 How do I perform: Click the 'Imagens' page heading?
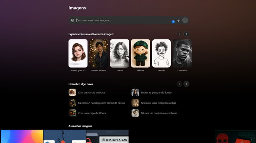77,8
